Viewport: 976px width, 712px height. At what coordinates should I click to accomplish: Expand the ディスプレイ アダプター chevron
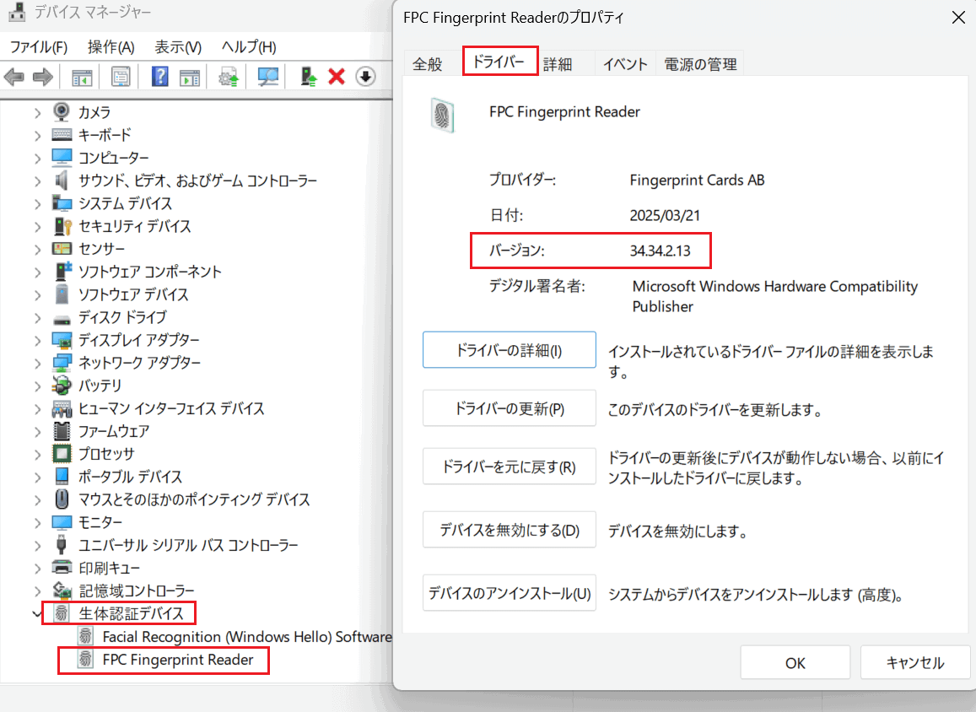coord(37,341)
